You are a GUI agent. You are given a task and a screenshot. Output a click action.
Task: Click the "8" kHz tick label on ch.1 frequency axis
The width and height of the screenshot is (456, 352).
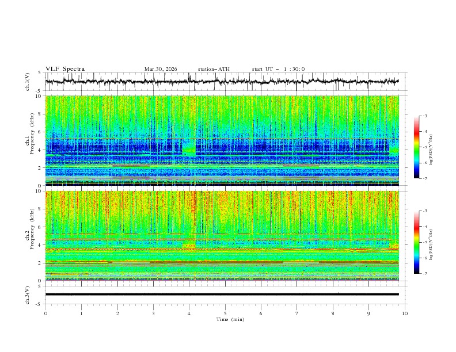coord(40,114)
